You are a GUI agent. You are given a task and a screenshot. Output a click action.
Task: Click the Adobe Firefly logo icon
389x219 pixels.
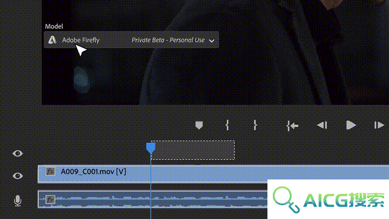click(52, 40)
